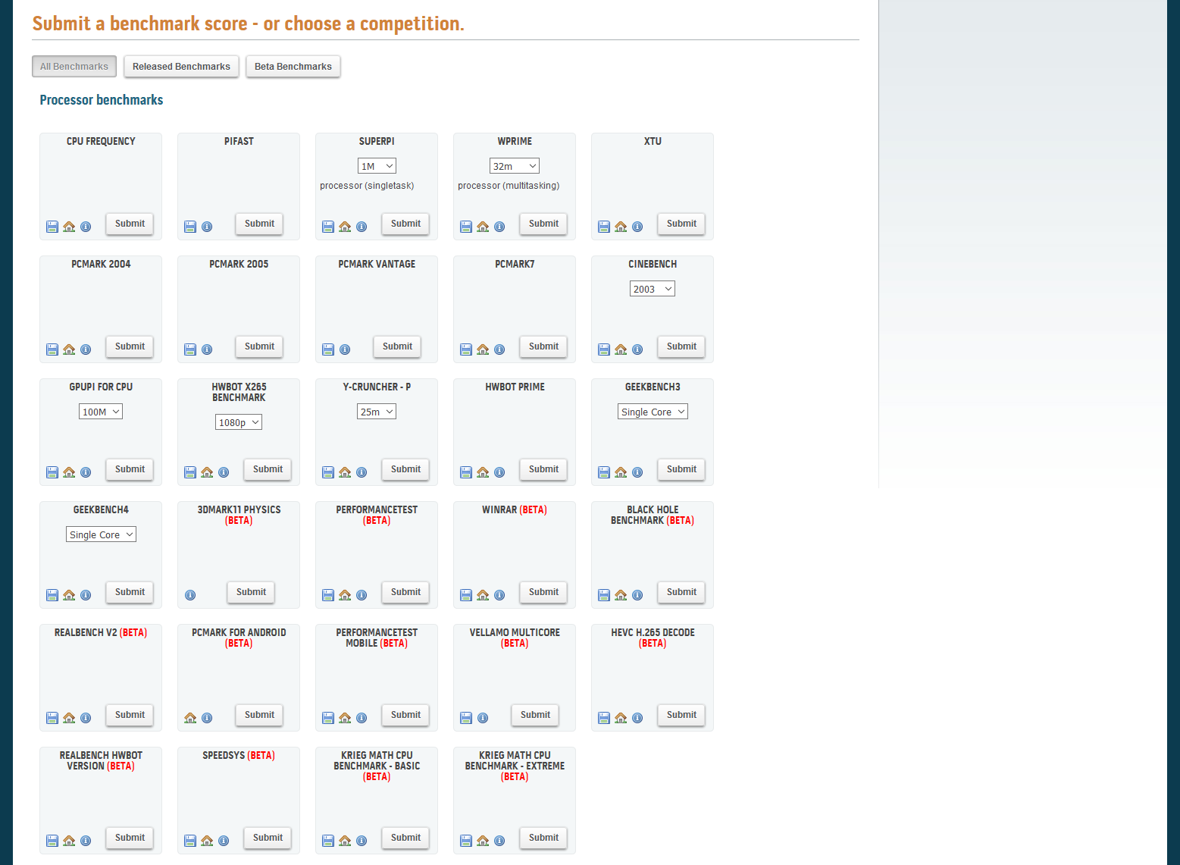1180x865 pixels.
Task: Click Submit on the PCMark Vantage card
Action: click(x=397, y=346)
